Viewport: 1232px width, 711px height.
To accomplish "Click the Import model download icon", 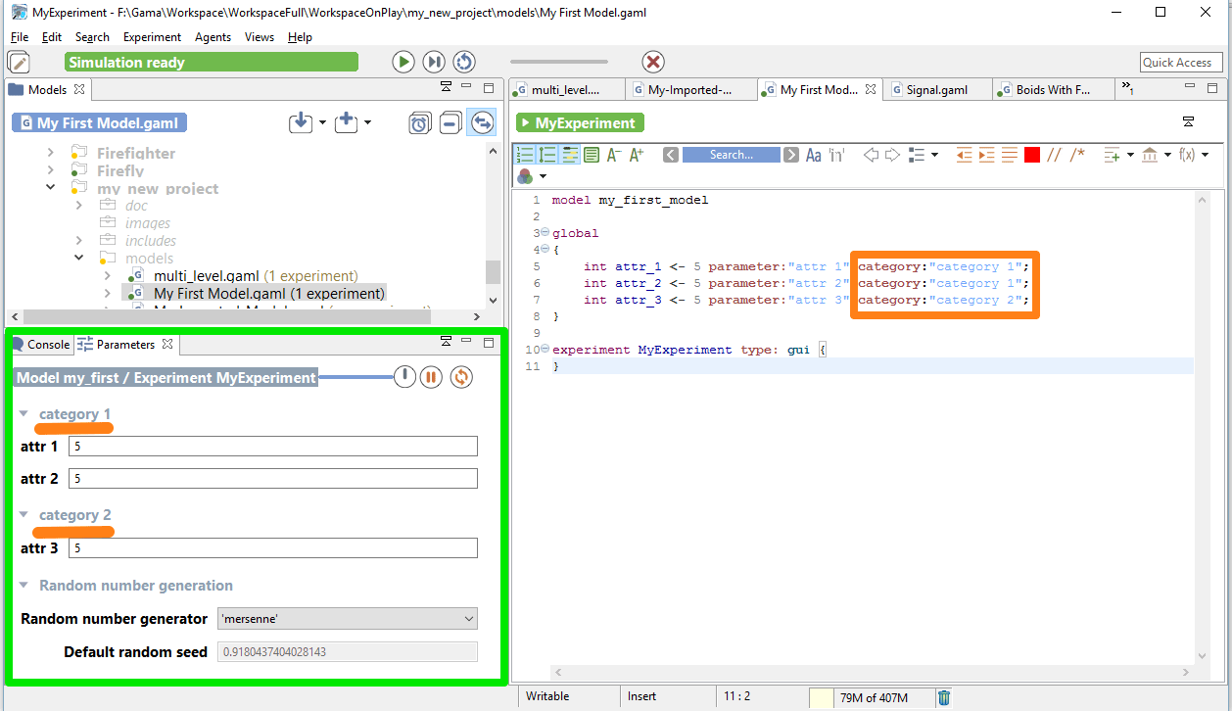I will coord(301,122).
